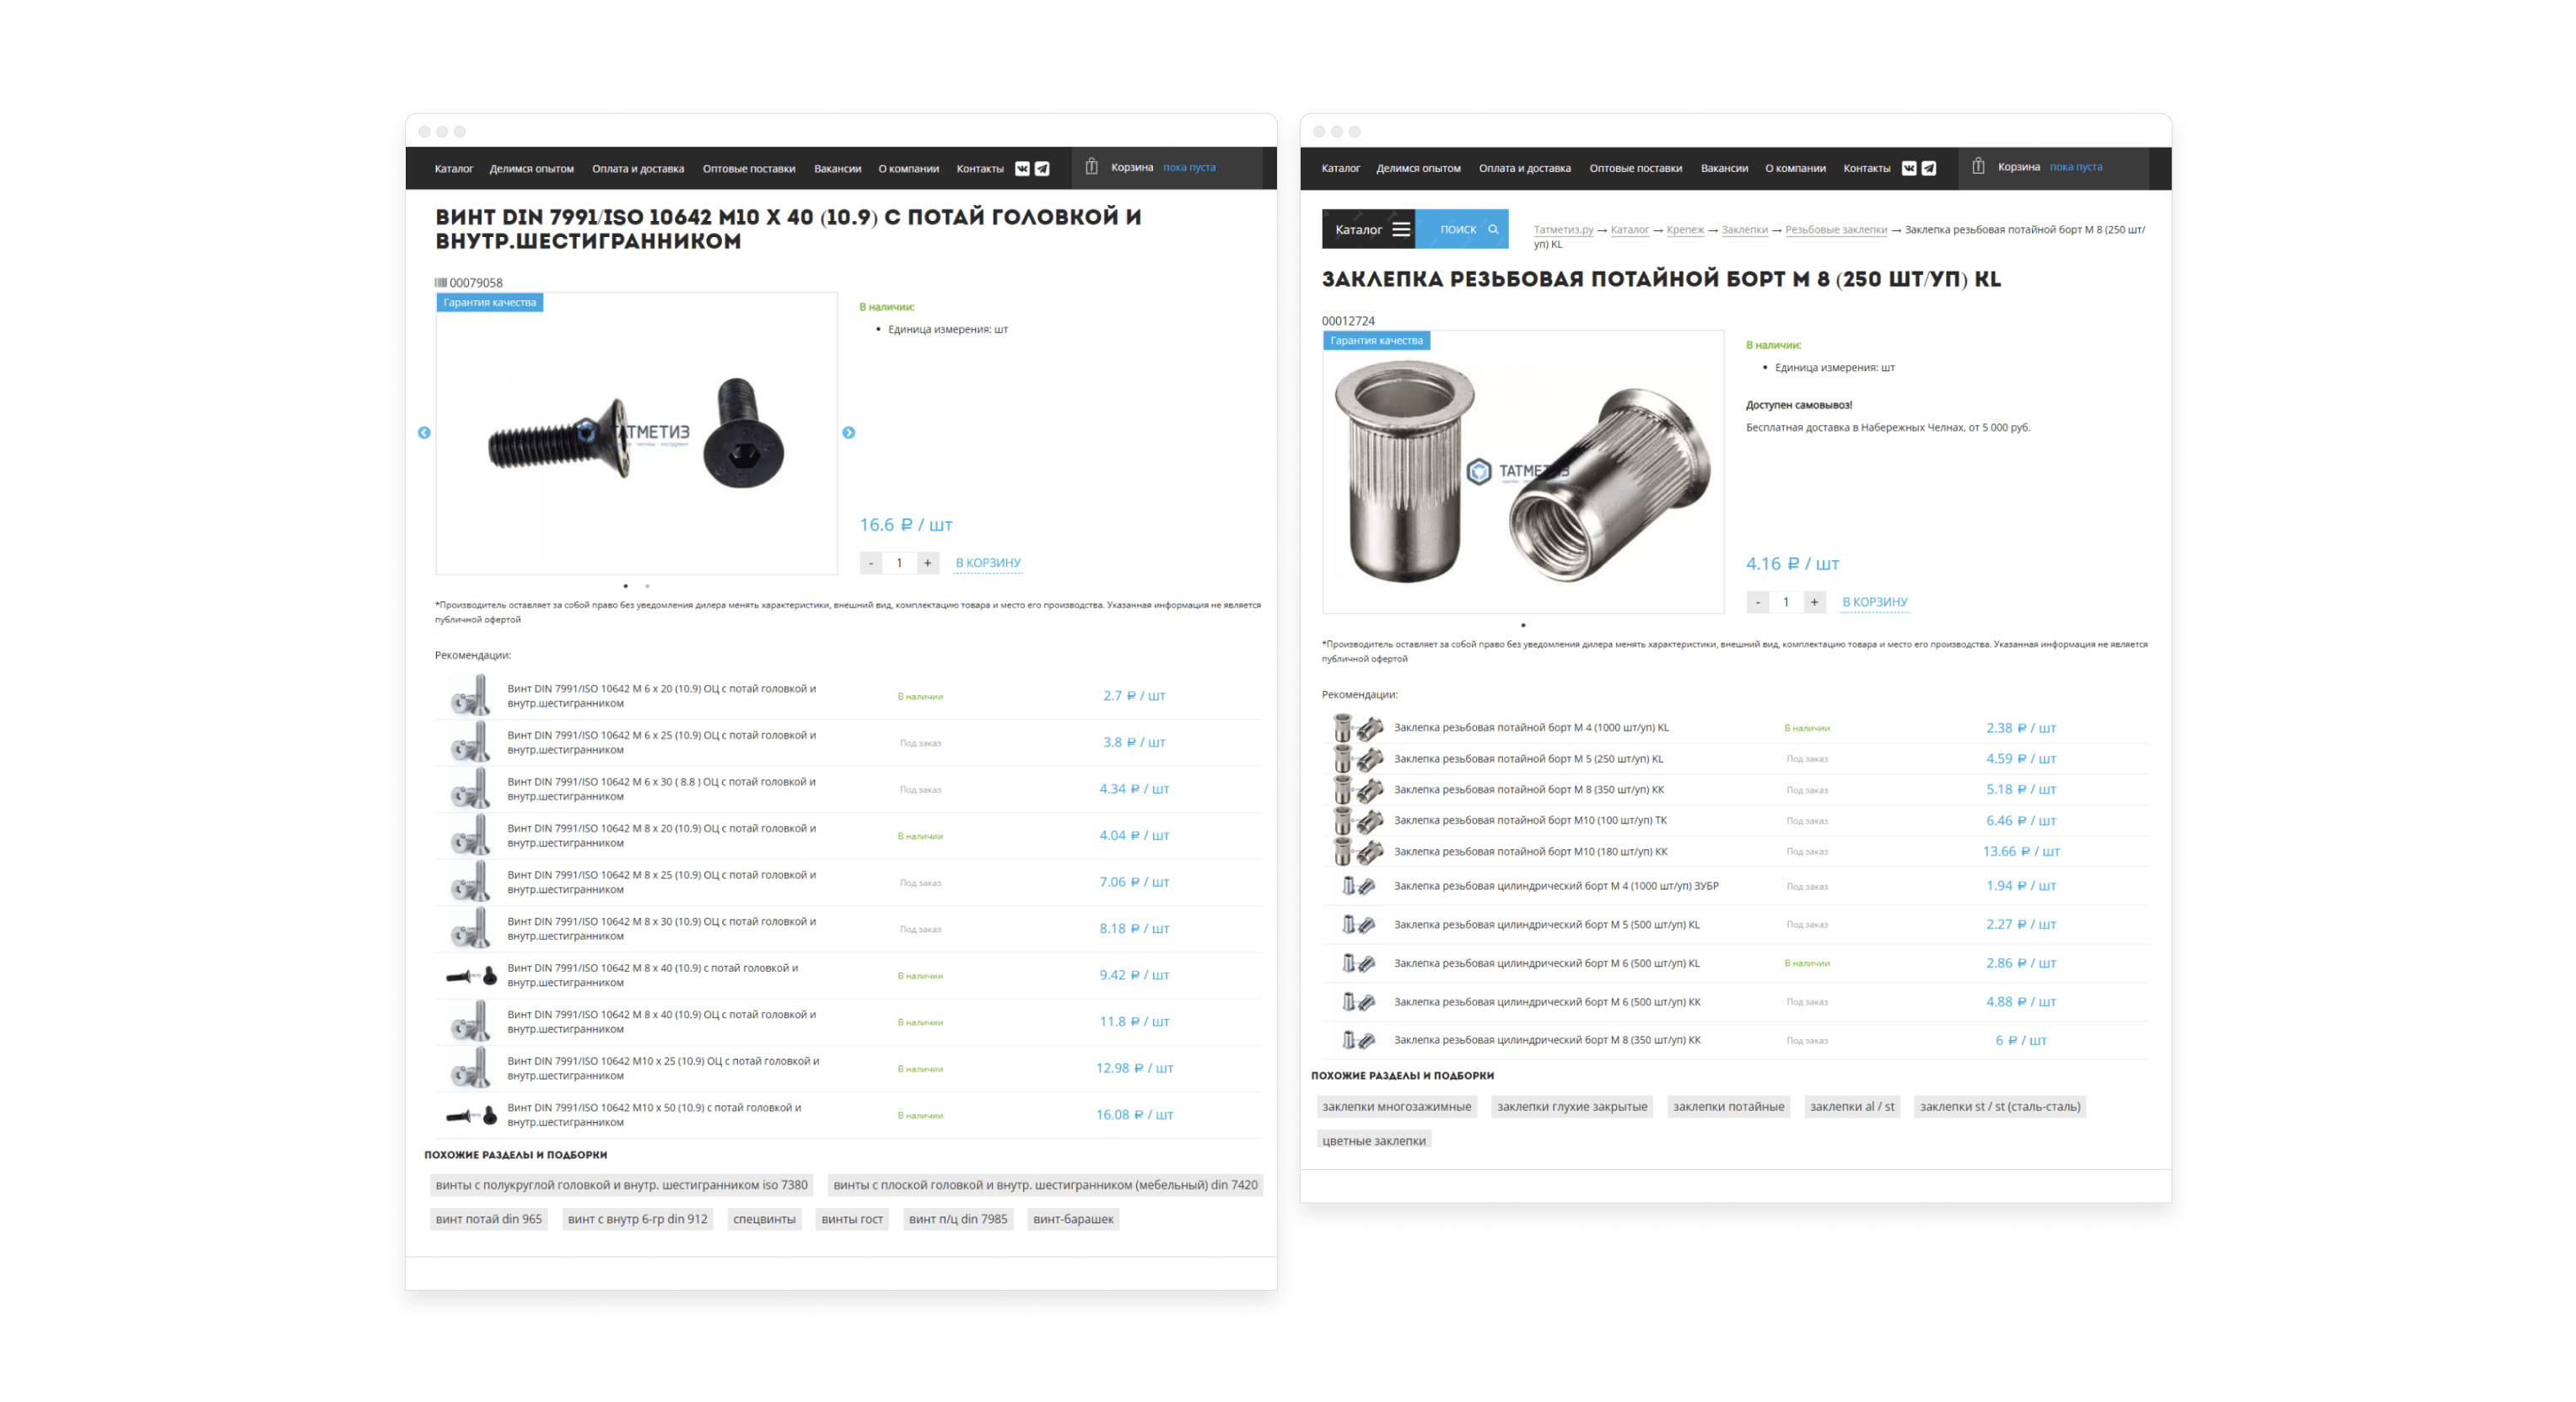Open cart bag icon in left window
This screenshot has height=1402, width=2576.
pyautogui.click(x=1091, y=167)
